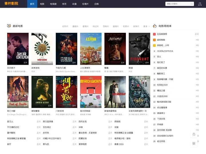
Task: Click the user account icon
Action: pyautogui.click(x=200, y=4)
